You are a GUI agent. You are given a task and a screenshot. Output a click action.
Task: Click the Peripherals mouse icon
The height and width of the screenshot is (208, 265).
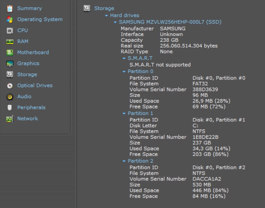(10, 108)
